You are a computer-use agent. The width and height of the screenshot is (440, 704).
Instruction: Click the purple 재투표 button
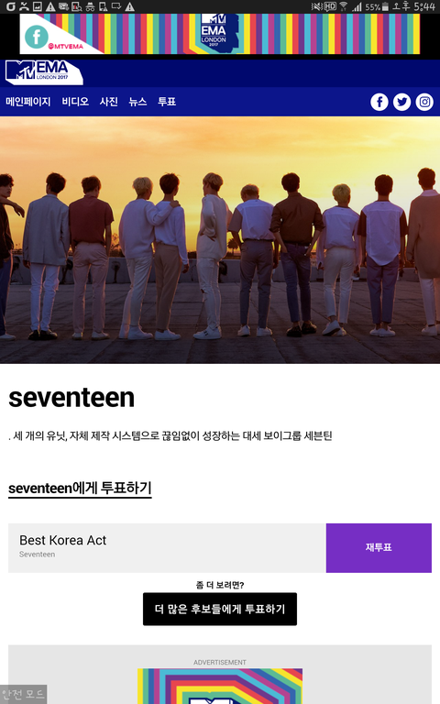379,547
